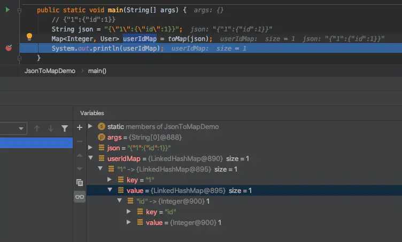This screenshot has width=402, height=242.
Task: Click the field icon next to json
Action: pos(102,148)
